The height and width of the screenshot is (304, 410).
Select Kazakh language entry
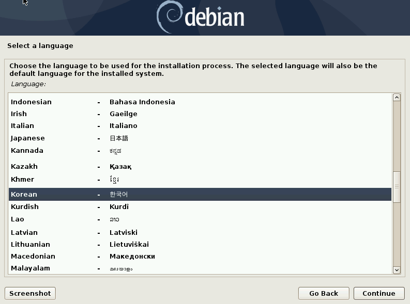(x=200, y=167)
